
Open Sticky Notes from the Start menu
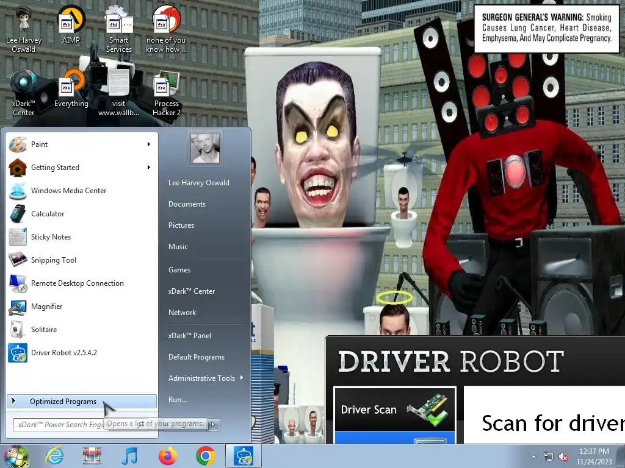81,237
